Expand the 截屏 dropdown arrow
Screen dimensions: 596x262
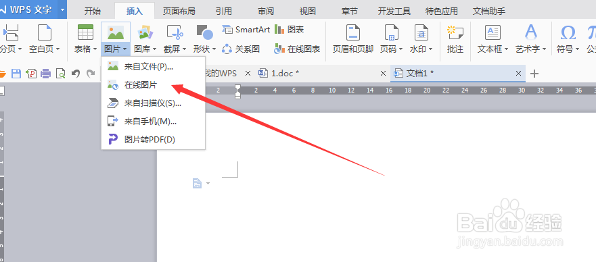pyautogui.click(x=184, y=49)
